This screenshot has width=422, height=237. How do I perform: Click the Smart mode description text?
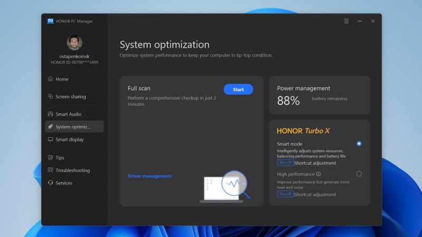[x=312, y=153]
